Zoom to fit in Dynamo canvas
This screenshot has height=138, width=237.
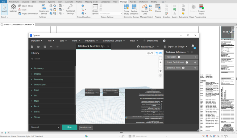tap(160, 59)
